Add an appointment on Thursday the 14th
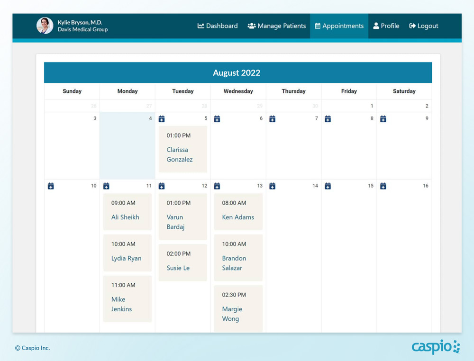Image resolution: width=474 pixels, height=361 pixels. coord(273,186)
